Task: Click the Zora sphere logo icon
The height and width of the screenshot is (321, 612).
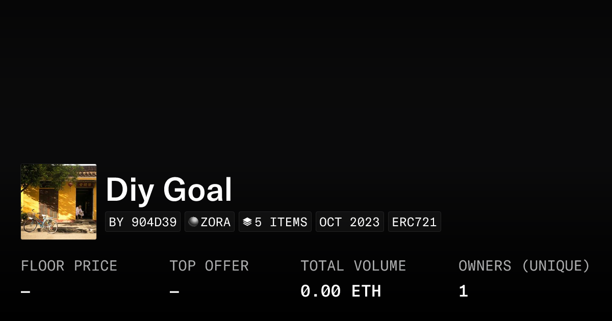Action: [193, 222]
